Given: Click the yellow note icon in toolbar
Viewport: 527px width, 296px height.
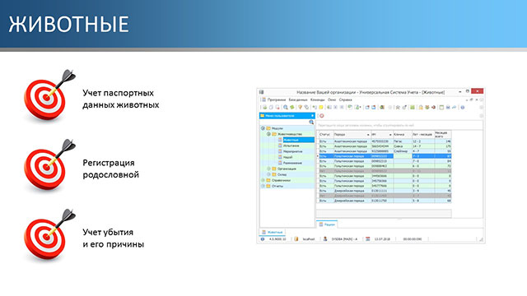Looking at the screenshot, I should pos(321,108).
